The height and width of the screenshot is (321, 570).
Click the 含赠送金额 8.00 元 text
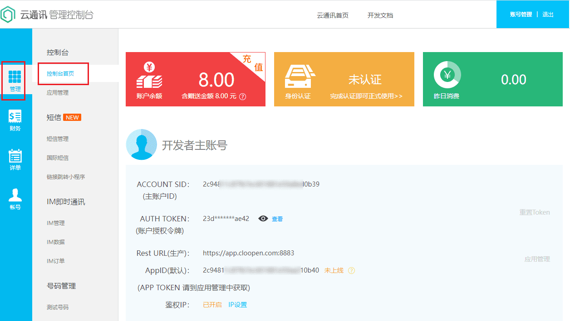tap(209, 96)
